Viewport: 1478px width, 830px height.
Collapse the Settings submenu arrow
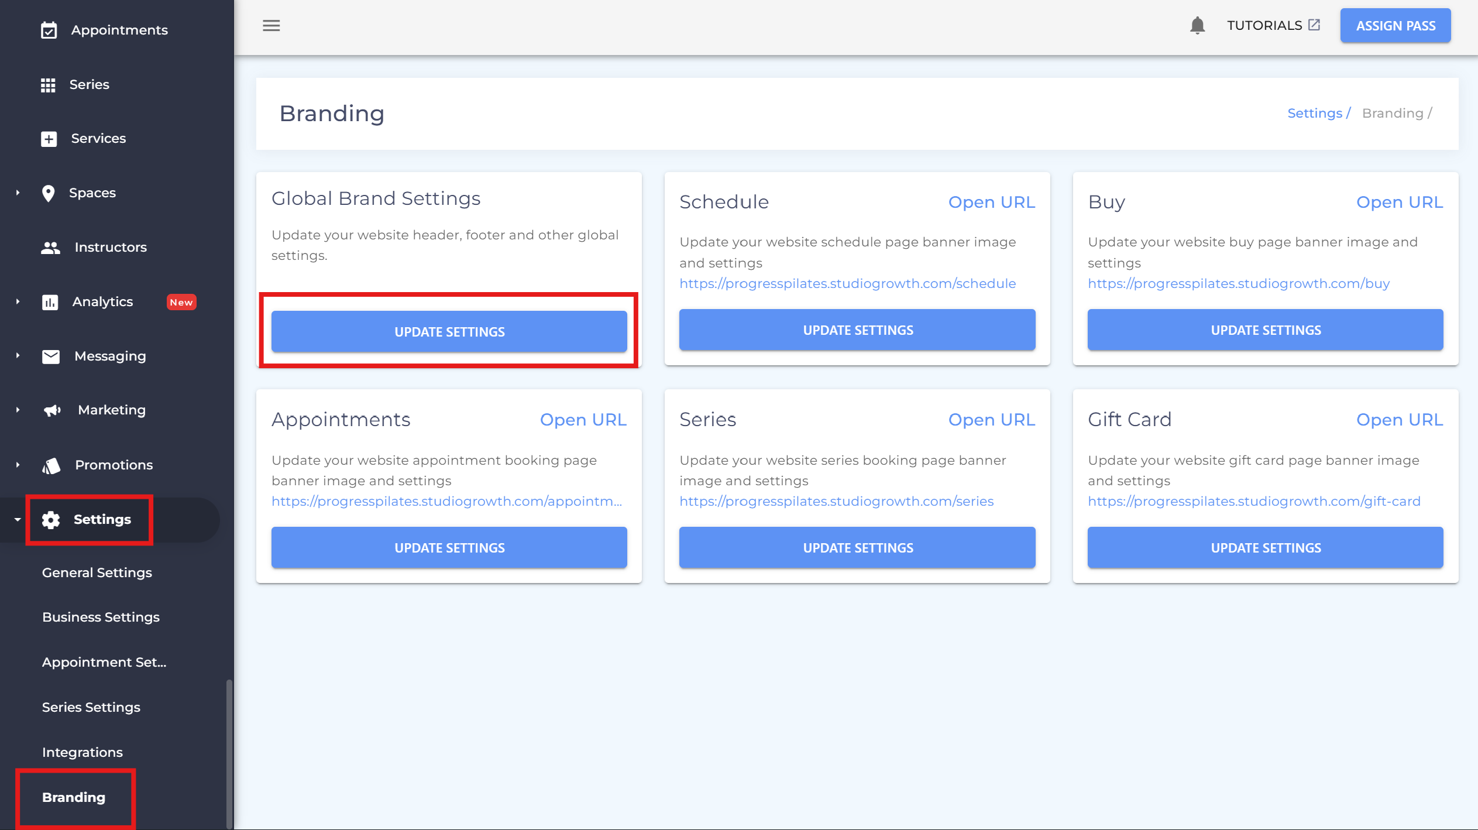tap(18, 520)
